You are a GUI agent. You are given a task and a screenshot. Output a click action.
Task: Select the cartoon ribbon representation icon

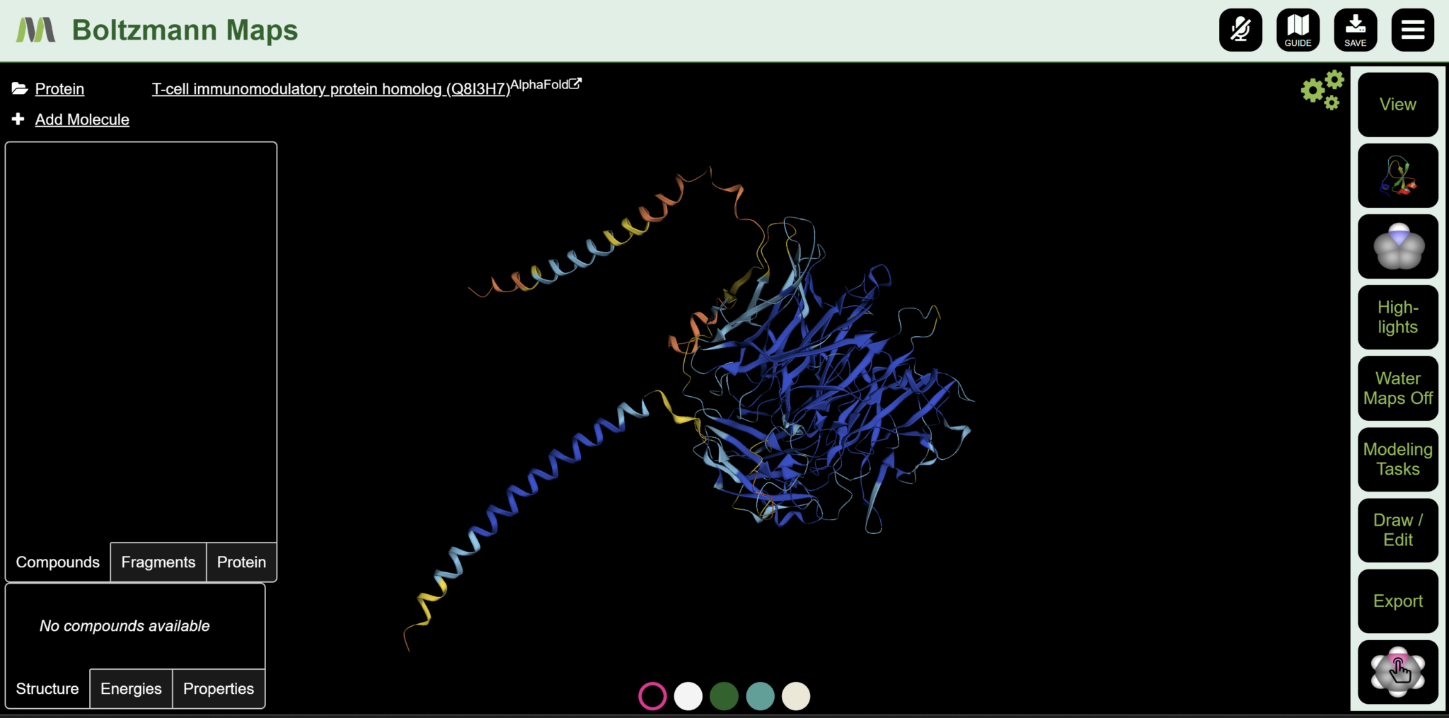tap(1397, 175)
